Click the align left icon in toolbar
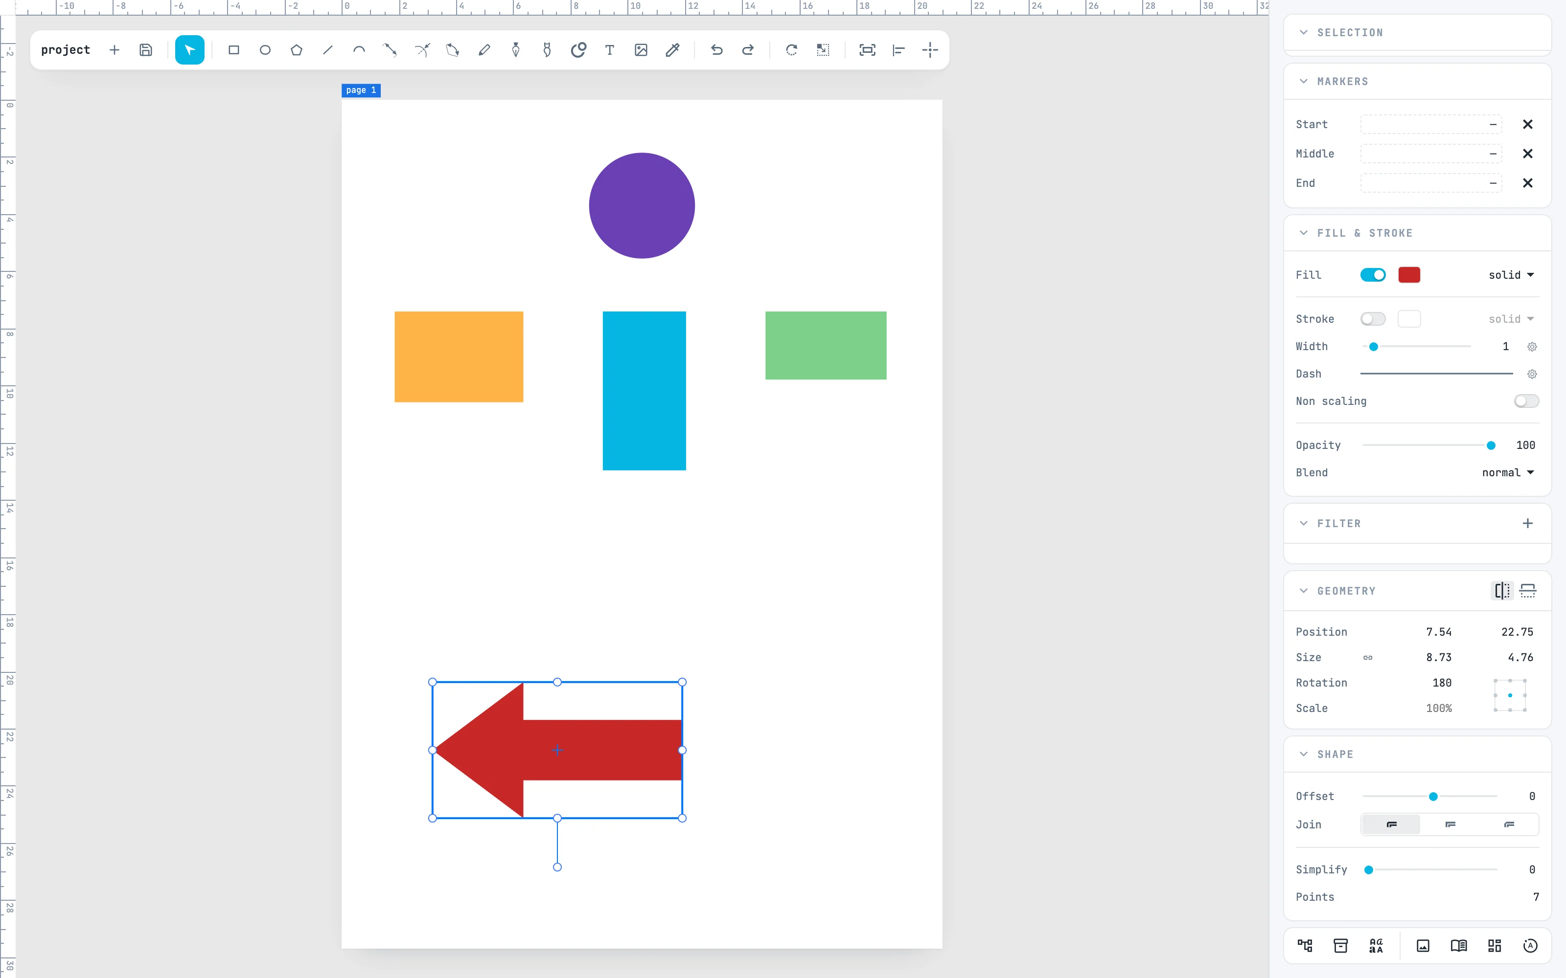 click(898, 50)
